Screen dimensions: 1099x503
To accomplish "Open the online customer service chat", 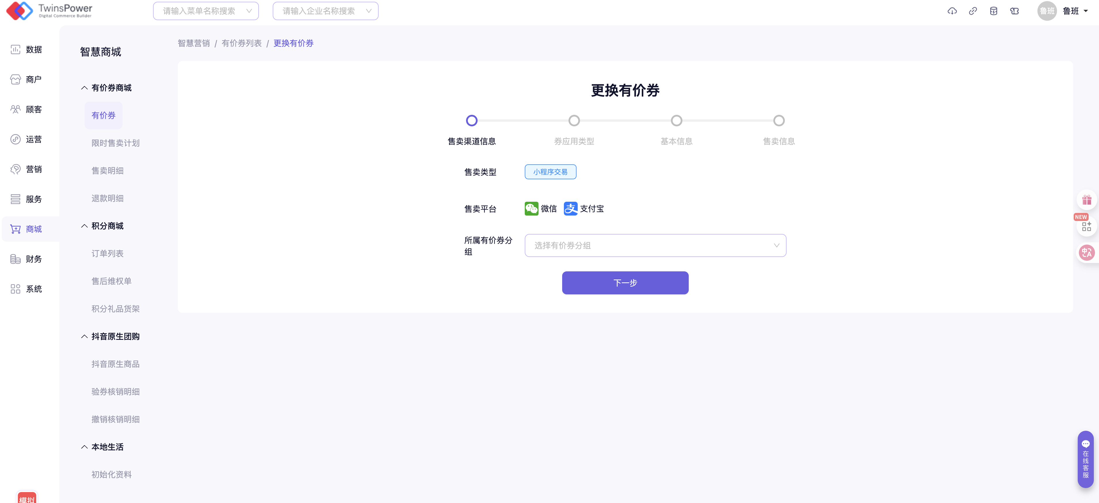I will point(1085,460).
